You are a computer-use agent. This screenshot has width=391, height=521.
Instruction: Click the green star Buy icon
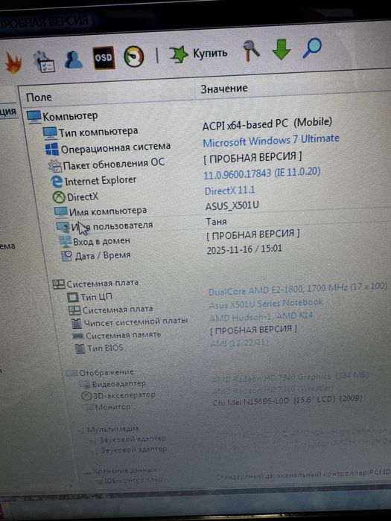point(179,54)
